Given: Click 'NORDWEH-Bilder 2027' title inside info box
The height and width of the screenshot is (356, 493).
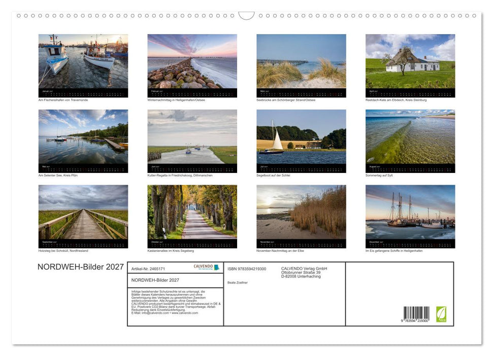Looking at the screenshot, I should [155, 280].
